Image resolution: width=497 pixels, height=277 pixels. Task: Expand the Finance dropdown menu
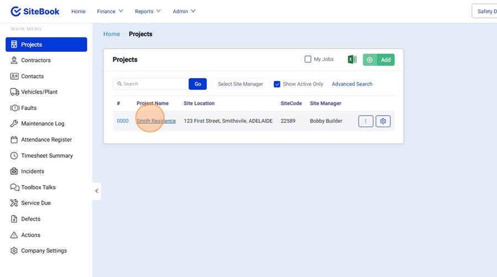(x=110, y=12)
